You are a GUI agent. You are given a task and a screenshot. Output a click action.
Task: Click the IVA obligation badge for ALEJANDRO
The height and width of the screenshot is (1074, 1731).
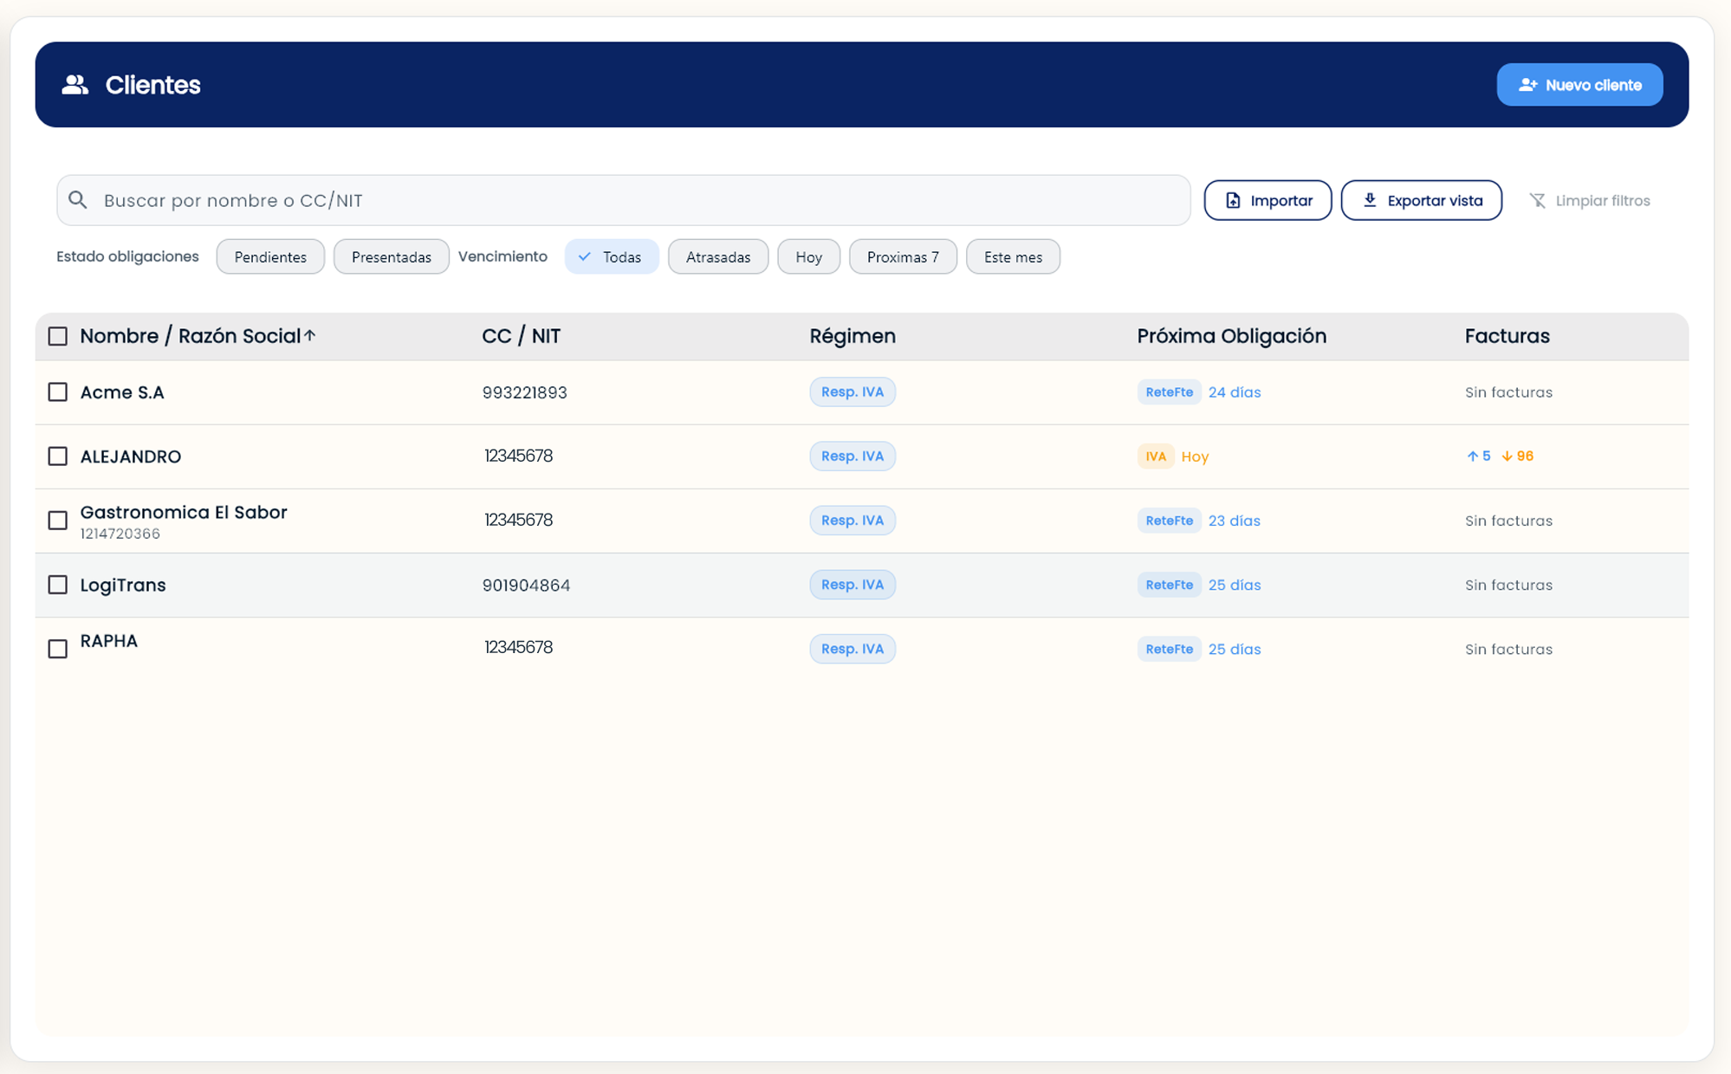1155,456
